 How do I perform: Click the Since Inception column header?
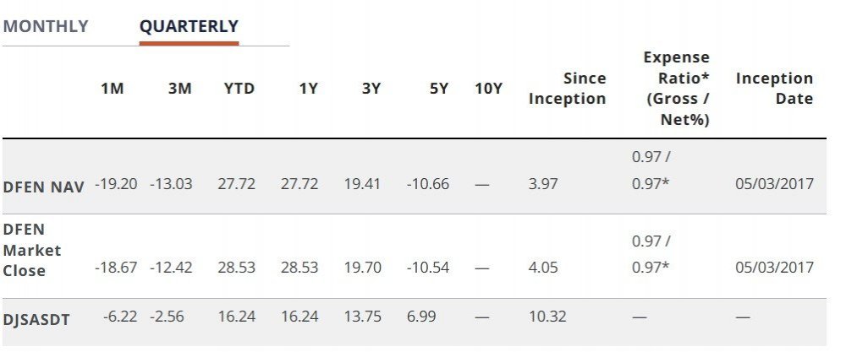(568, 88)
